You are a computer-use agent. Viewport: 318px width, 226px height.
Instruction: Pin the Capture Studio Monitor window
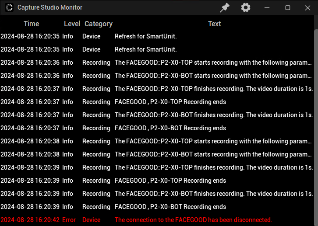click(225, 8)
